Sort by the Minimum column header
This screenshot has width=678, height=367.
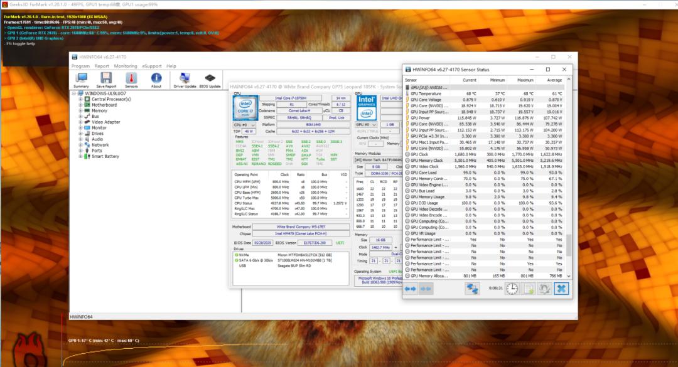point(492,80)
